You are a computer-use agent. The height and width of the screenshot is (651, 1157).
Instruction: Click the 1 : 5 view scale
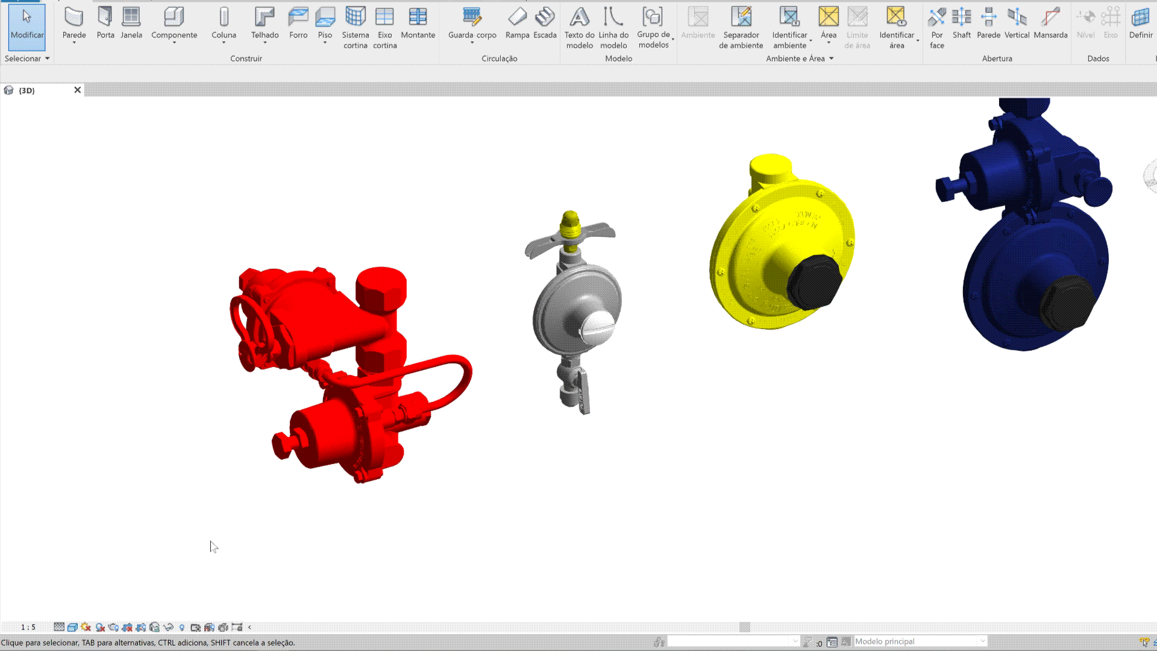[28, 627]
